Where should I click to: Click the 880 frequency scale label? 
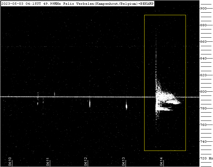[203, 25]
